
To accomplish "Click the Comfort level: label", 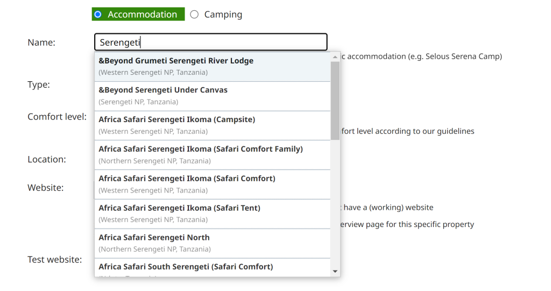I will pos(57,117).
